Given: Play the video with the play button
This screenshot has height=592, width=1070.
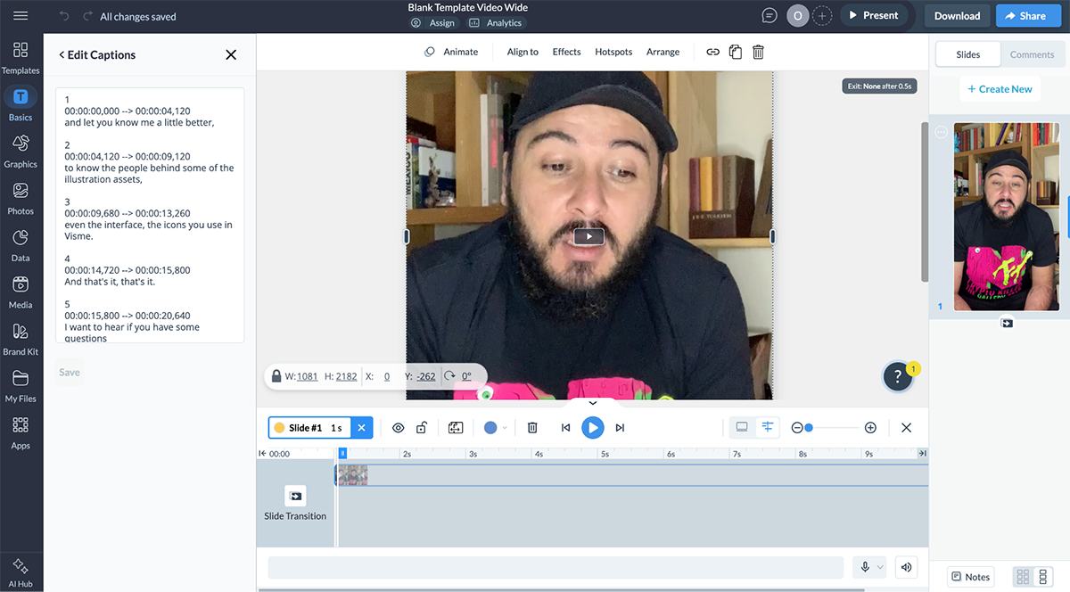Looking at the screenshot, I should (x=592, y=427).
